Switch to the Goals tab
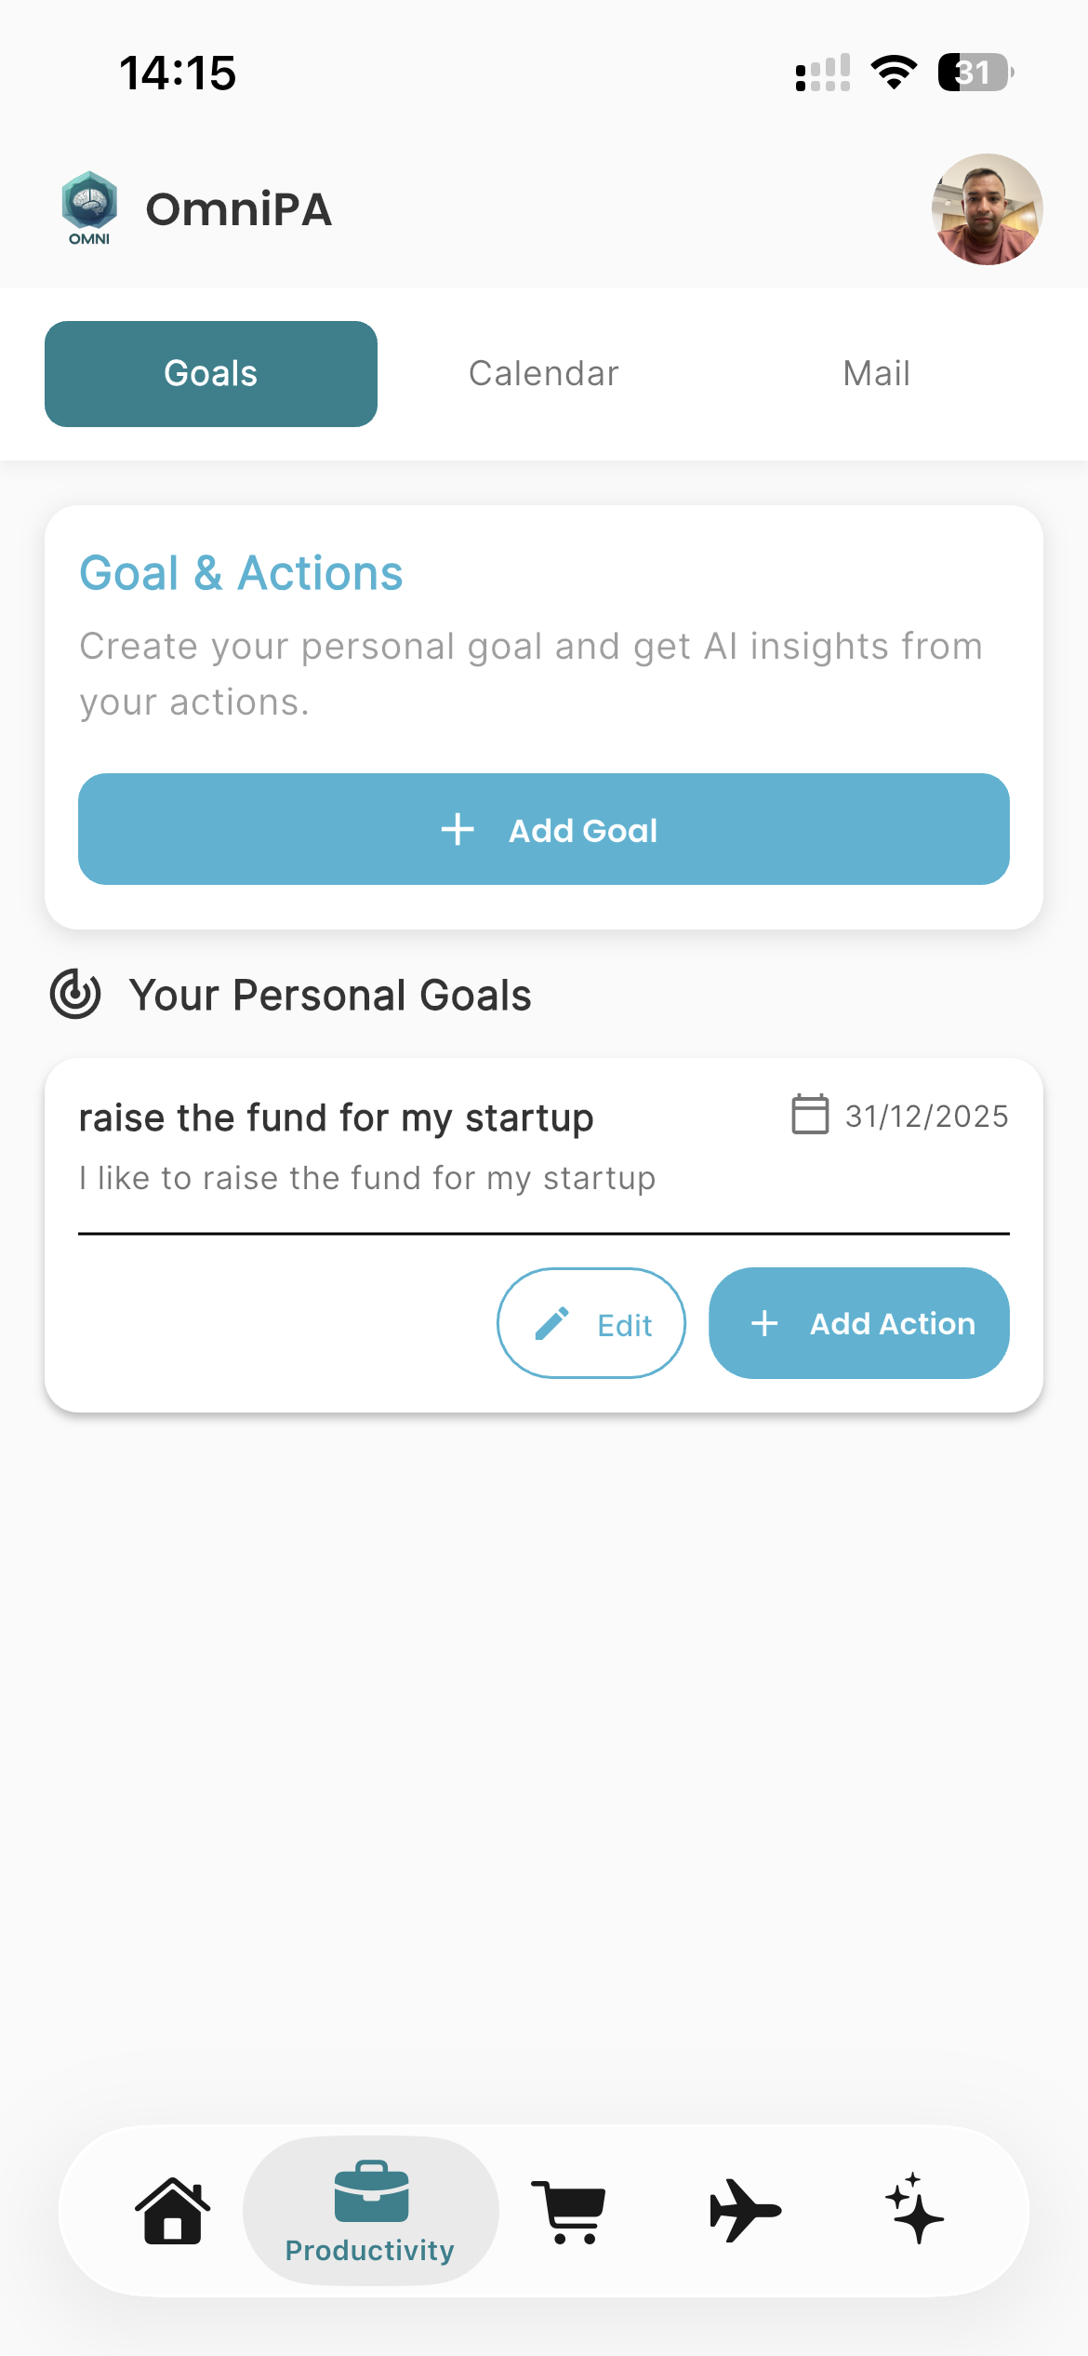Image resolution: width=1088 pixels, height=2356 pixels. tap(211, 374)
